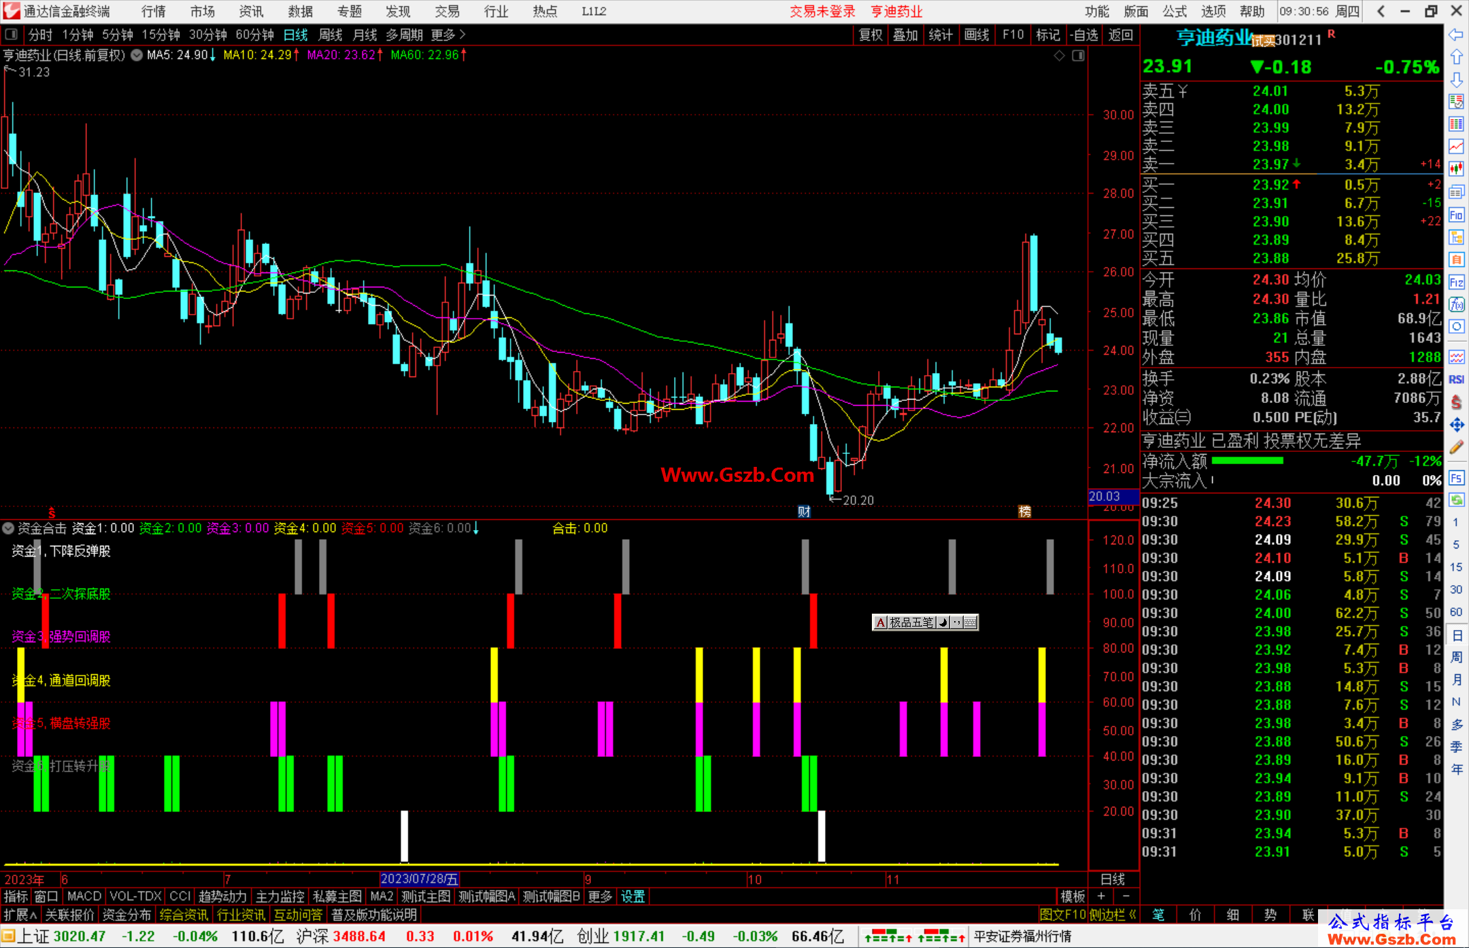Open the colored quote-list grid icon in sidebar

click(1456, 124)
